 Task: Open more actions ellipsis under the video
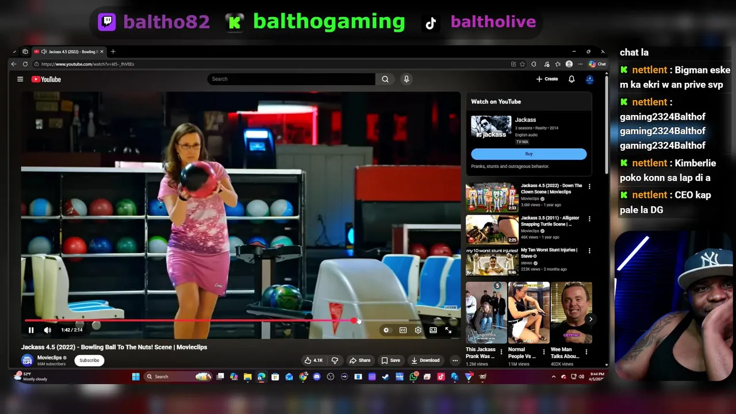455,361
